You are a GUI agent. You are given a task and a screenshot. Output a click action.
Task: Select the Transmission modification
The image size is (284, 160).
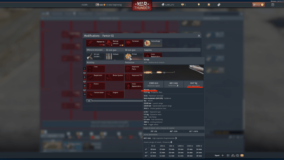click(x=96, y=95)
